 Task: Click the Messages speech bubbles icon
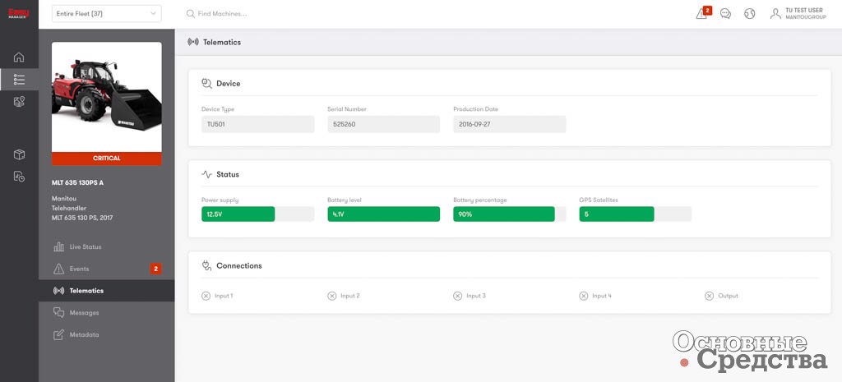[59, 313]
